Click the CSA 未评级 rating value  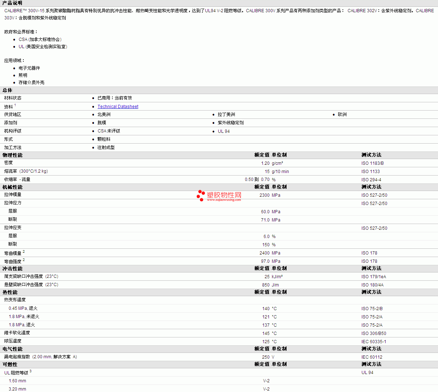(x=109, y=131)
